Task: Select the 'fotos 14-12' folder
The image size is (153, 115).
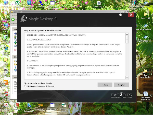Action: pos(146,15)
